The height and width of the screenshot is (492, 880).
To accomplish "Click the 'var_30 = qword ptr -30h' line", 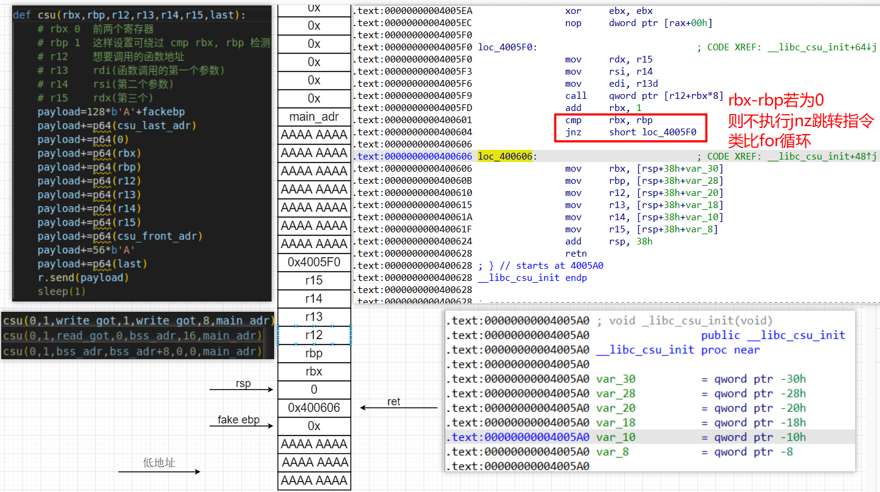I will pyautogui.click(x=701, y=379).
